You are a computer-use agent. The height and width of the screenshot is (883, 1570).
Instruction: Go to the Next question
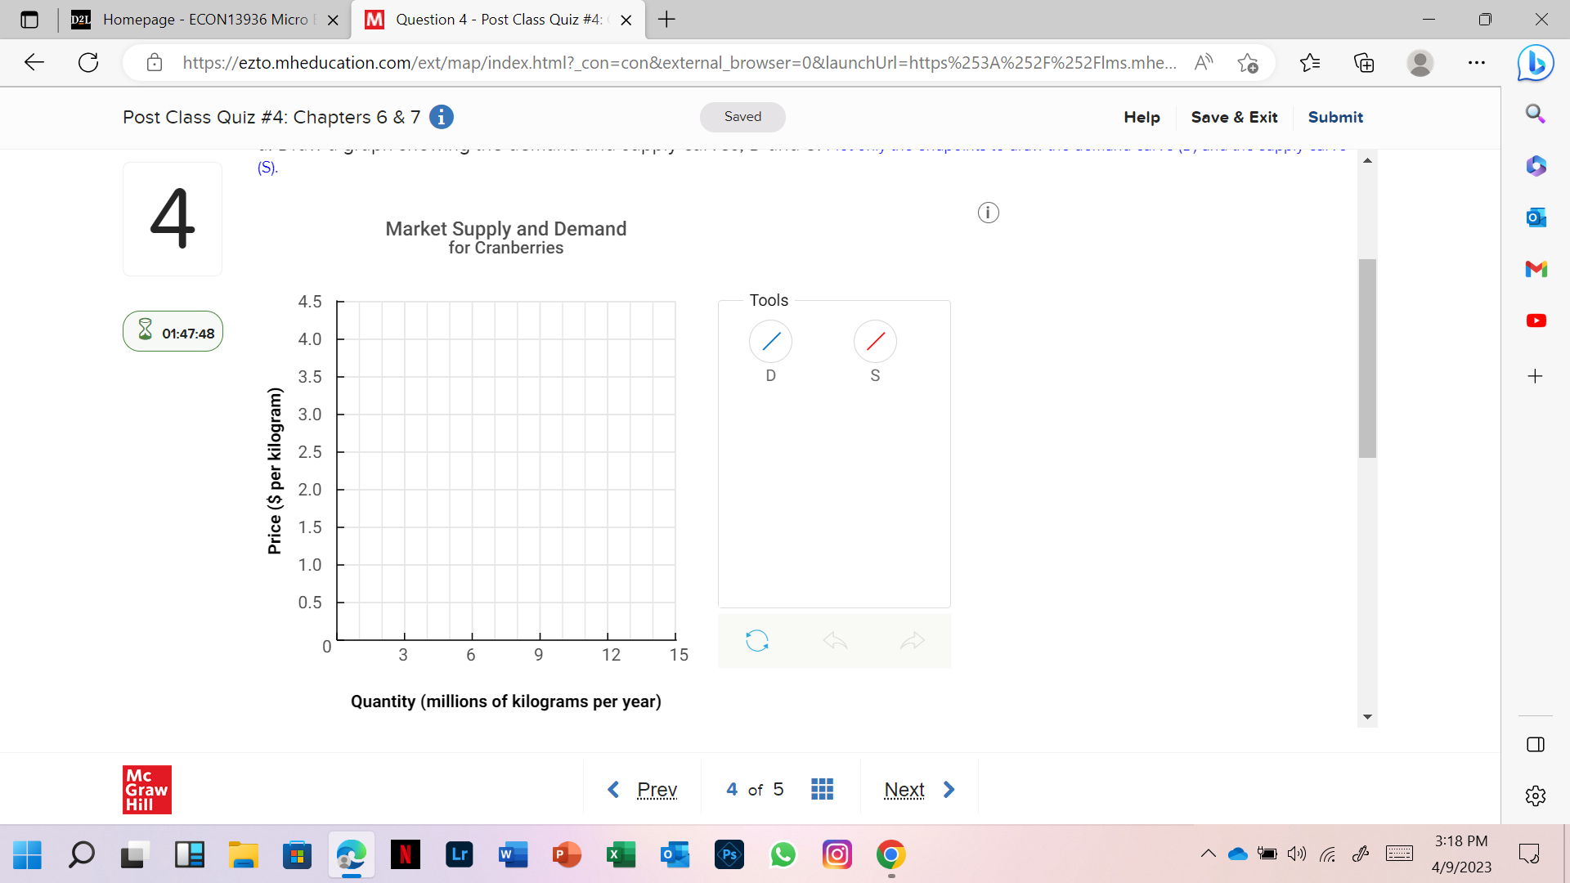point(904,789)
